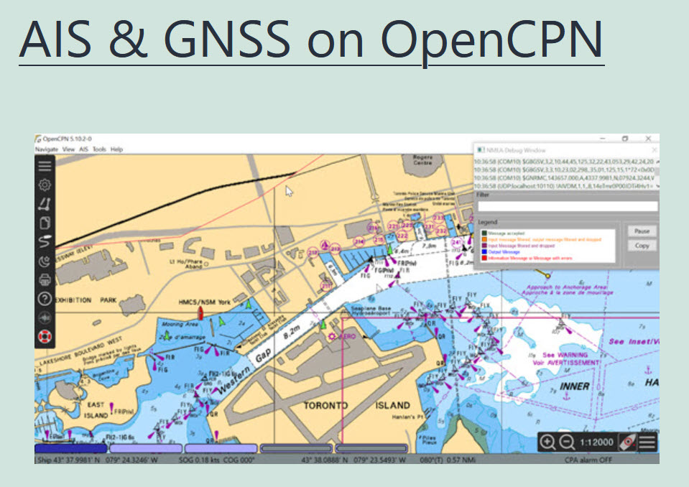Viewport: 689px width, 487px height.
Task: Open the Options gear settings
Action: pos(45,185)
